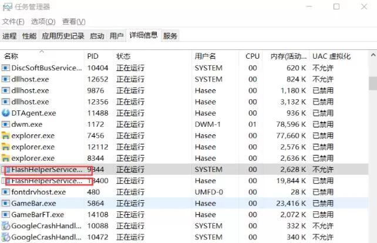Click memory value 340 K
This screenshot has height=243, width=377.
[296, 237]
